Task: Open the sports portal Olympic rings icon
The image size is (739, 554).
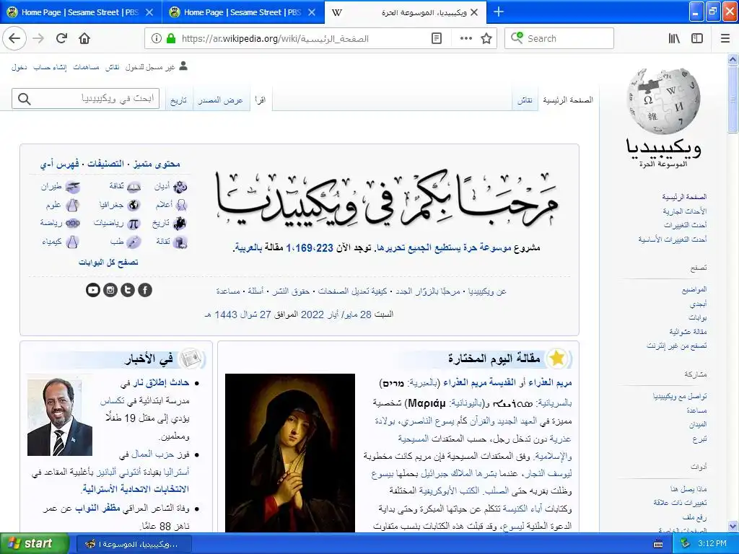Action: point(73,224)
